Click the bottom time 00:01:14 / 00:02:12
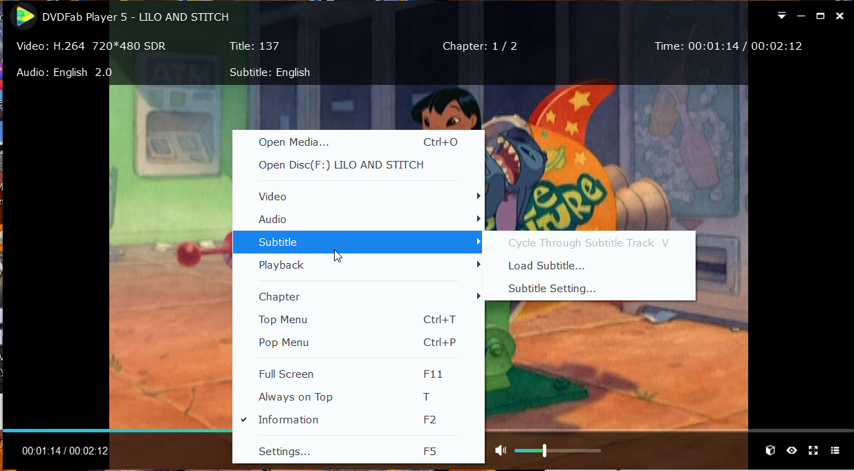 (65, 451)
